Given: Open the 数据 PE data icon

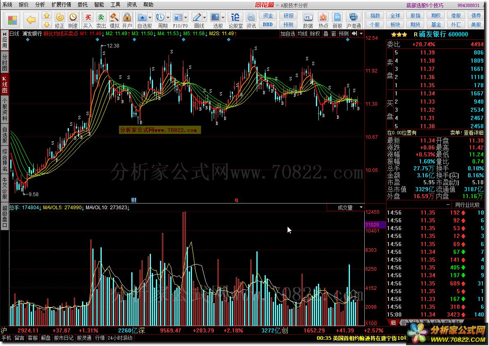Looking at the screenshot, I should click(x=308, y=20).
